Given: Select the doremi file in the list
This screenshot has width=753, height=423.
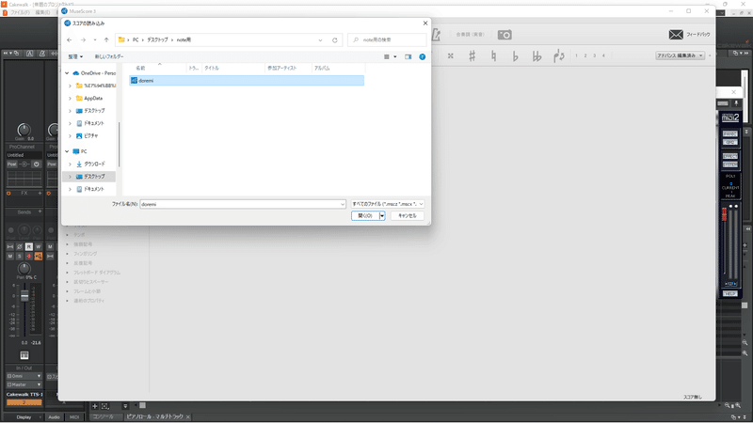Looking at the screenshot, I should coord(247,81).
